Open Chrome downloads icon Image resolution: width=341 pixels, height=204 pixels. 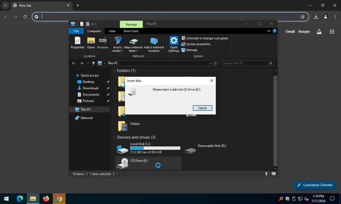point(316,17)
